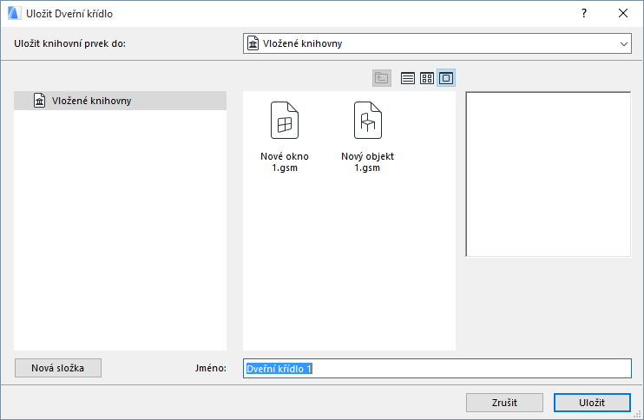
Task: Close the Uložit Dveřní křídlo dialog
Action: pos(623,14)
